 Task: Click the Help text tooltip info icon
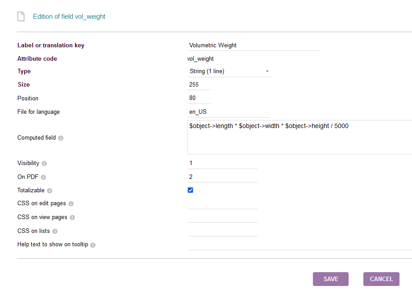[93, 245]
